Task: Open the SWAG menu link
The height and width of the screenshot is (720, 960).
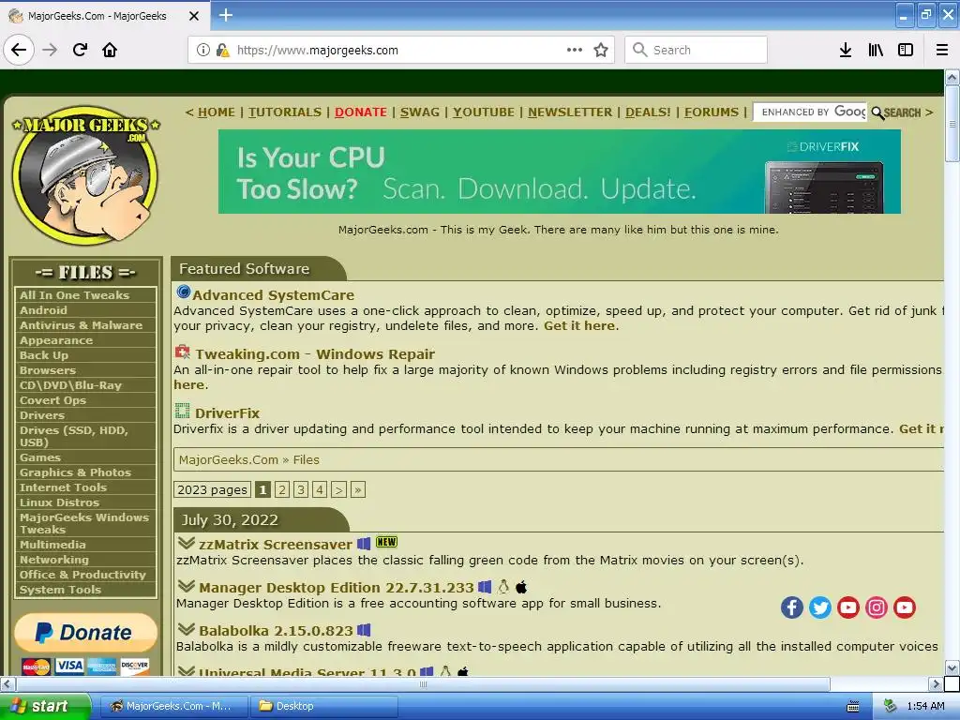Action: (x=420, y=112)
